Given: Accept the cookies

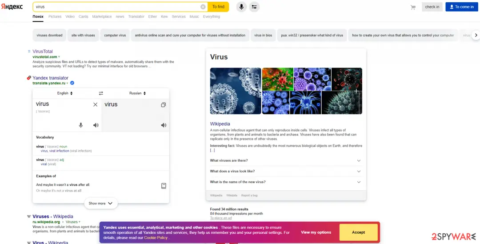Looking at the screenshot, I should coord(359,232).
